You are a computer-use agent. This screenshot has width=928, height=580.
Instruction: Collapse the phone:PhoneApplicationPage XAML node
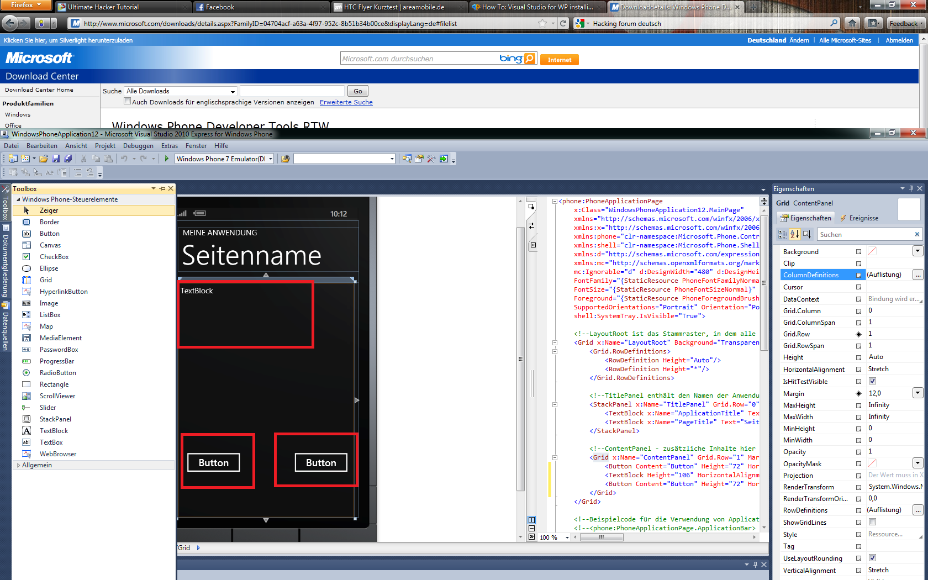(555, 201)
